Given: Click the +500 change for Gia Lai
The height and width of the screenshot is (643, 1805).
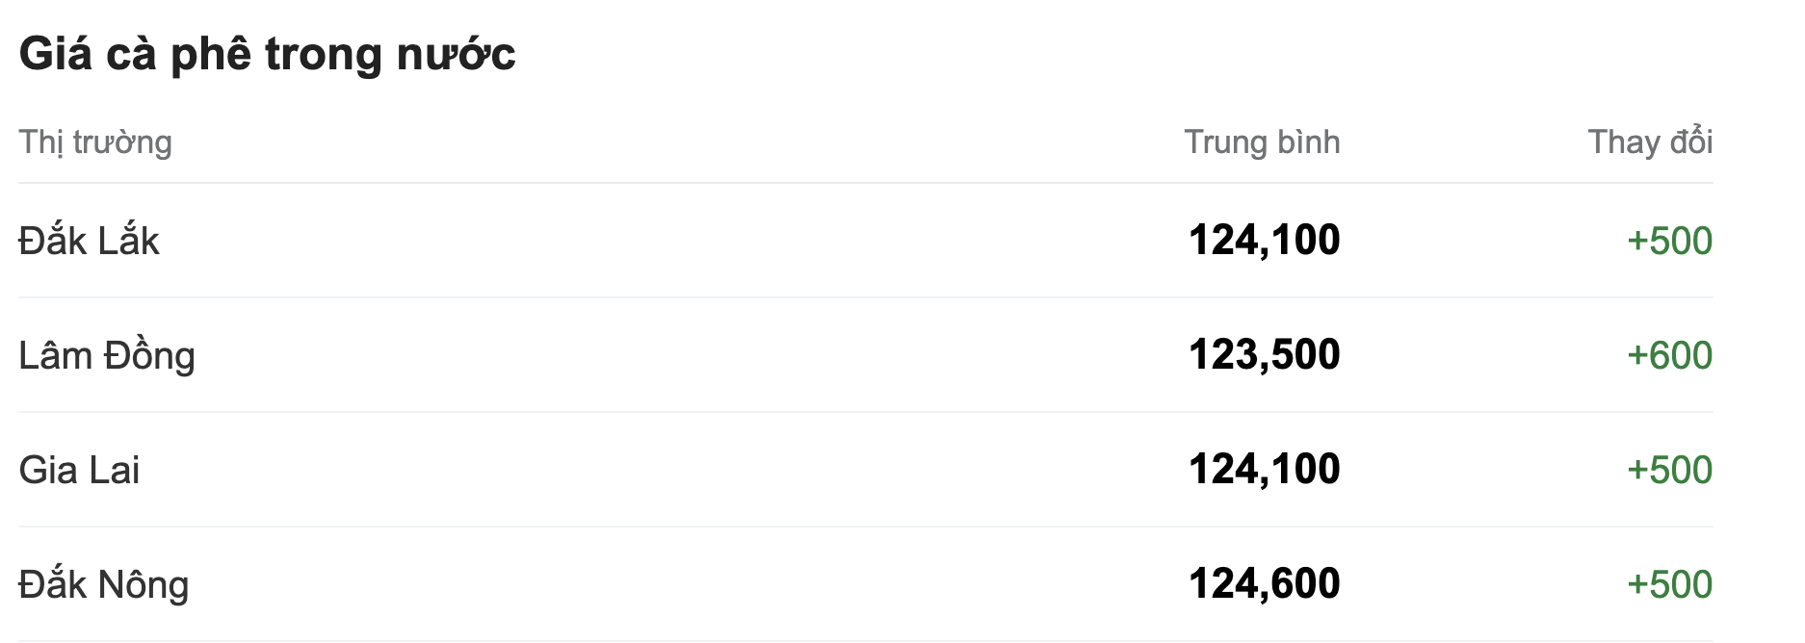Looking at the screenshot, I should tap(1669, 471).
